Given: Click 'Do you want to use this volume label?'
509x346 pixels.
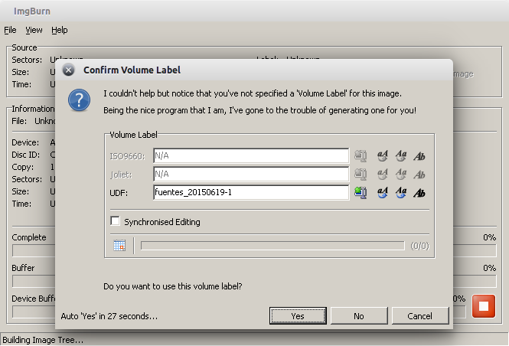Looking at the screenshot, I should point(173,286).
